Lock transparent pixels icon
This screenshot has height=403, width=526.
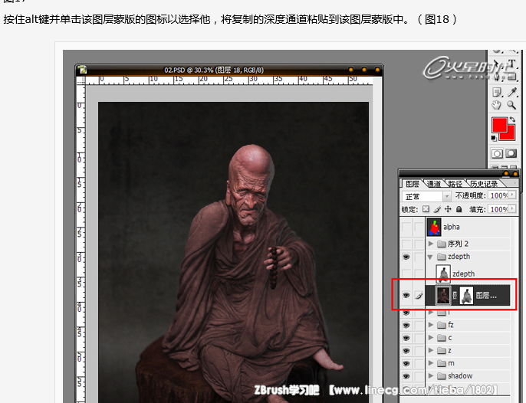pos(426,209)
